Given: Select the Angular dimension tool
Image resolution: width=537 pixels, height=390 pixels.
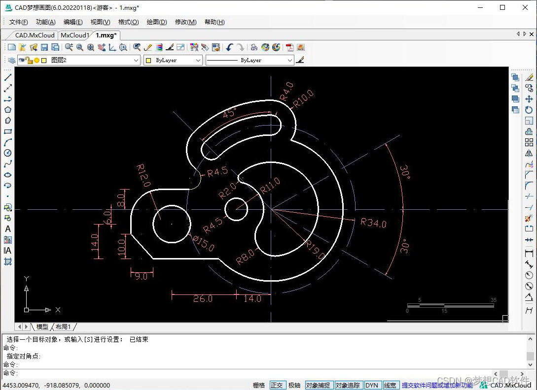Looking at the screenshot, I should pyautogui.click(x=529, y=296).
